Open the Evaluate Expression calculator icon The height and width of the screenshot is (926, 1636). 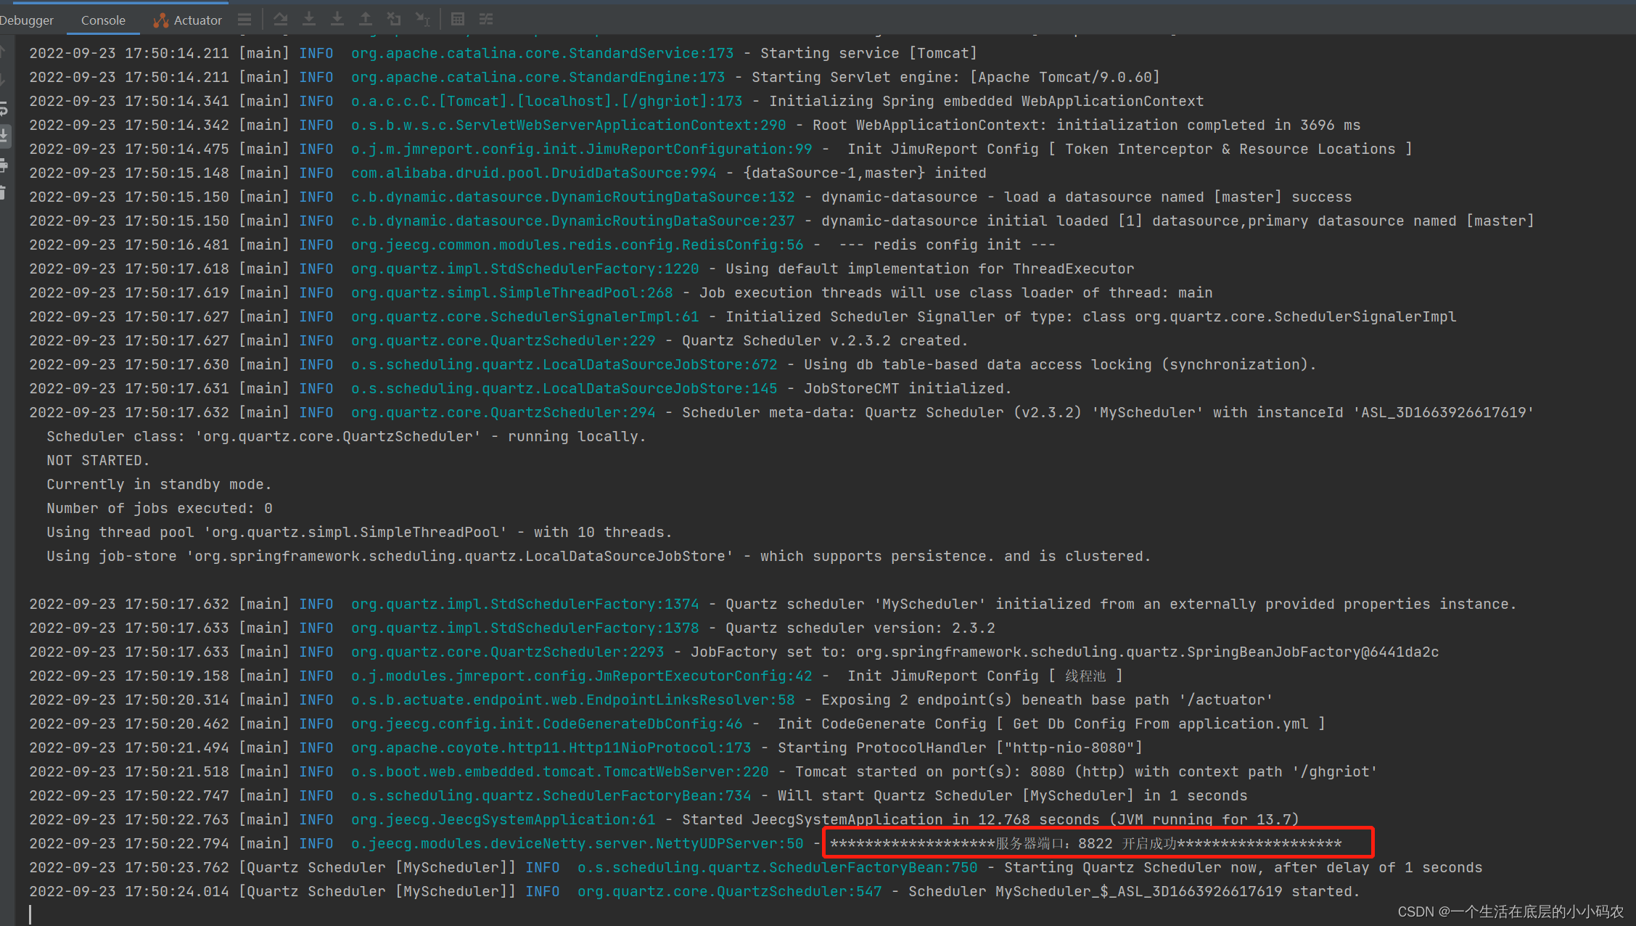point(458,20)
